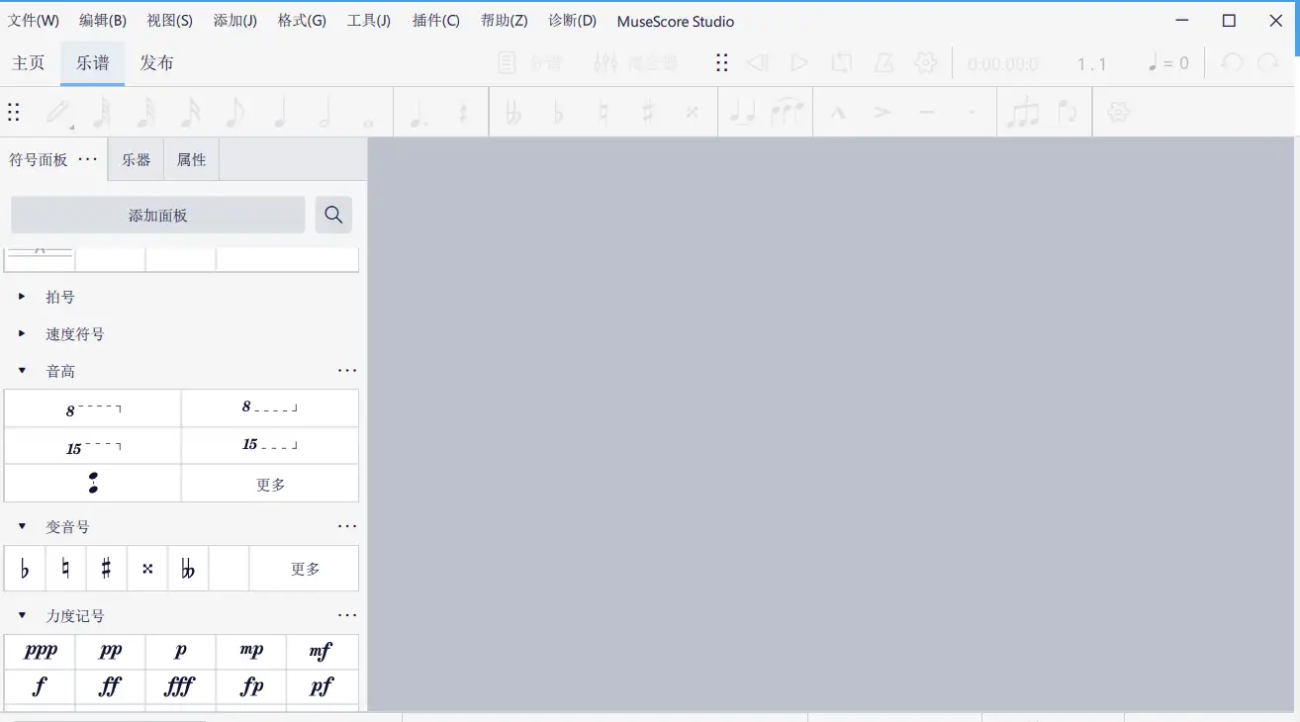
Task: Open the 音高 section's three-dot options
Action: point(346,371)
